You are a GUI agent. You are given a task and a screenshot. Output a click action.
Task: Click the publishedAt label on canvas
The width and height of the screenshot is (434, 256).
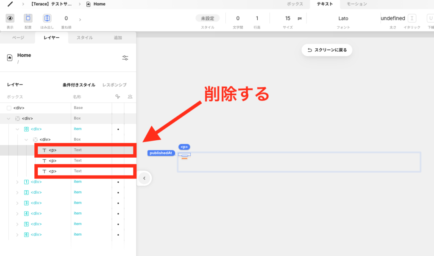click(161, 153)
